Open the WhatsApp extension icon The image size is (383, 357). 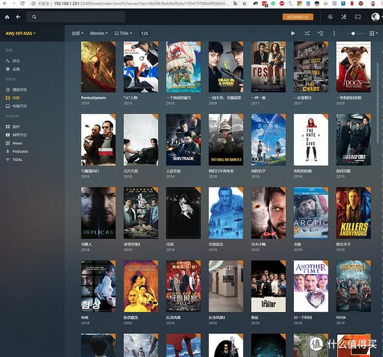click(x=273, y=4)
